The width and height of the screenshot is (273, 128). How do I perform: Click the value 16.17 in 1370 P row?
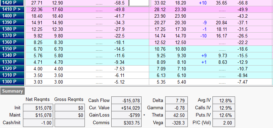point(222,36)
